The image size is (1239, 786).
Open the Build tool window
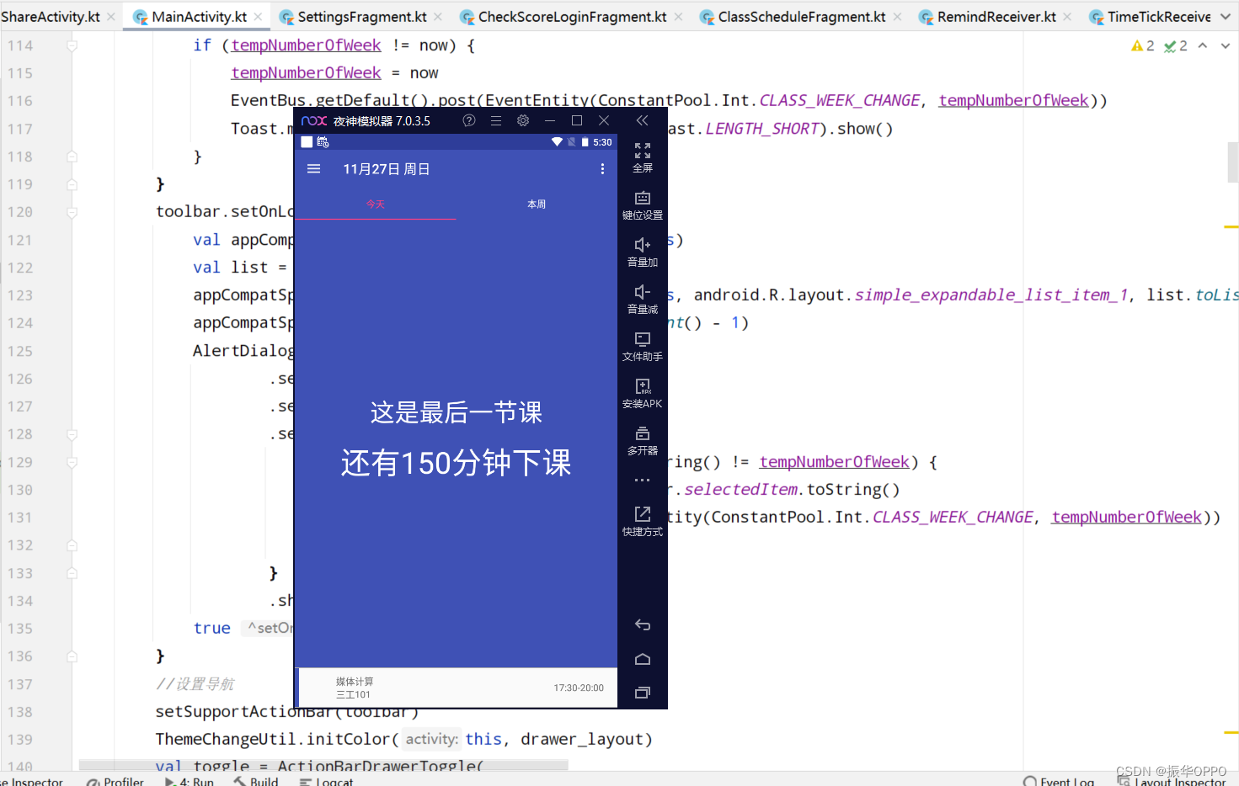pos(256,781)
